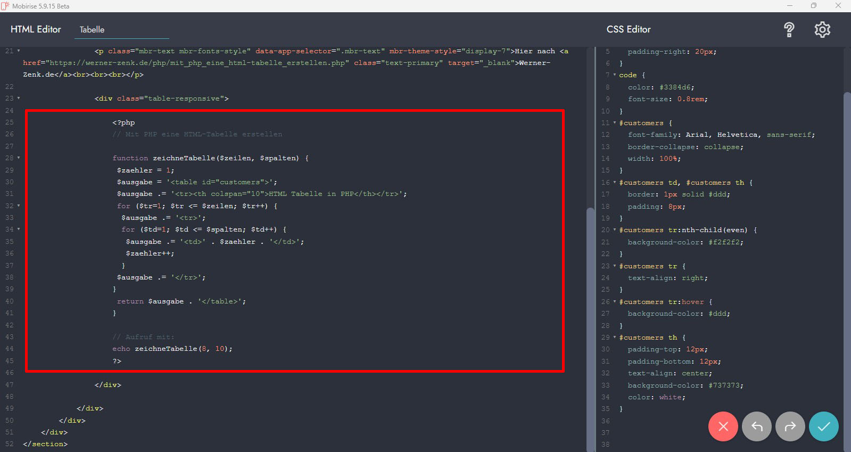Image resolution: width=851 pixels, height=452 pixels.
Task: Click the CSS Editor heading
Action: (629, 29)
